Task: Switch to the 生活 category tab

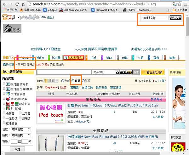Action: coord(93,58)
